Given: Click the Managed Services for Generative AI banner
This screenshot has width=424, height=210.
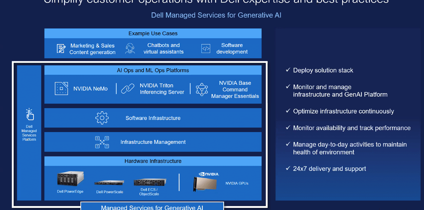Looking at the screenshot, I should pos(152,206).
